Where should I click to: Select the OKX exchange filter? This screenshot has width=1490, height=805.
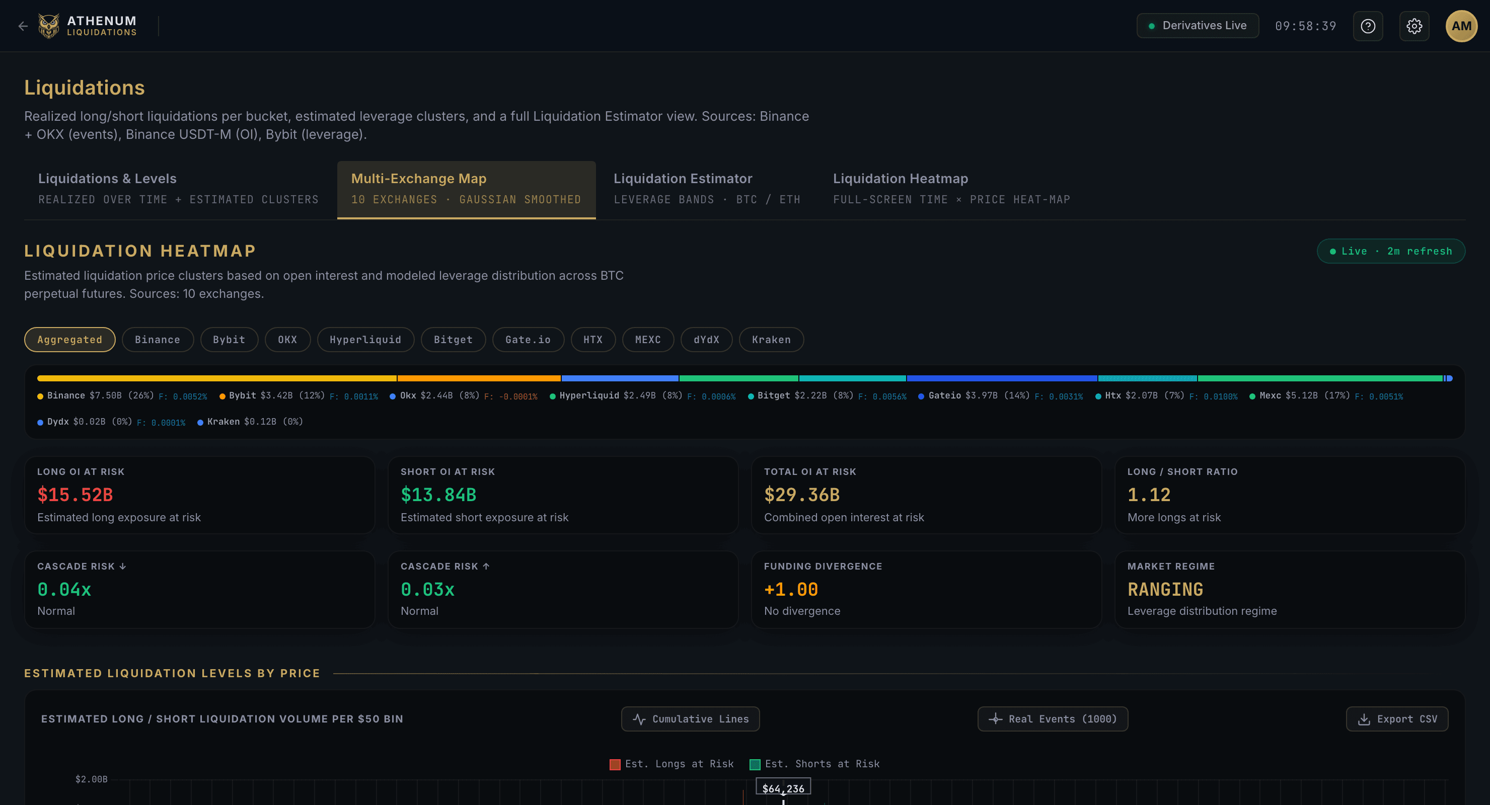click(287, 340)
